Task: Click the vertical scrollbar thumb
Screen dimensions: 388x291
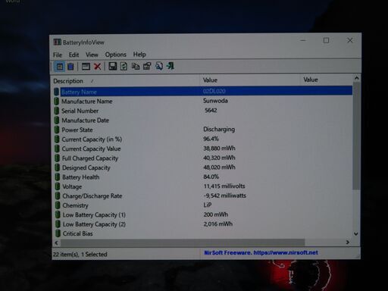Action: 356,136
